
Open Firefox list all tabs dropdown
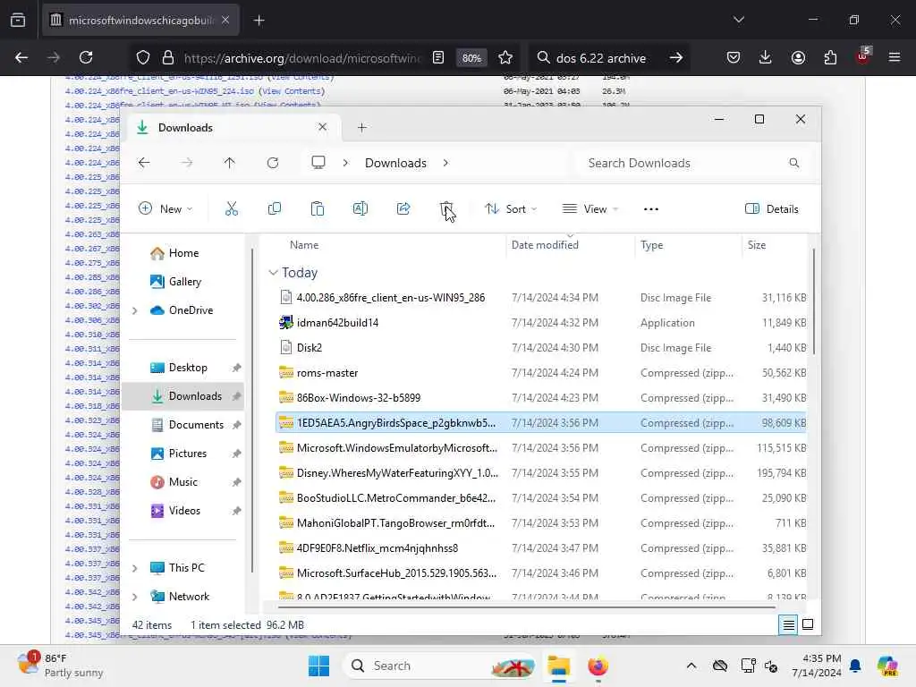coord(738,20)
